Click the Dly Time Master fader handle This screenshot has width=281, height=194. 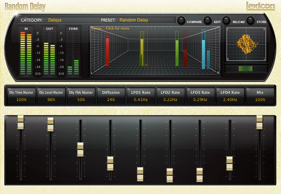21,122
